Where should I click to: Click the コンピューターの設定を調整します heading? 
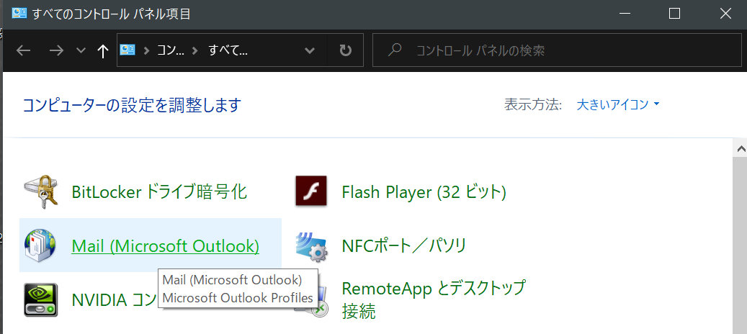click(133, 104)
